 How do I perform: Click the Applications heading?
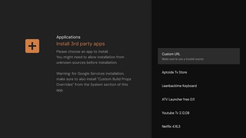tap(68, 37)
